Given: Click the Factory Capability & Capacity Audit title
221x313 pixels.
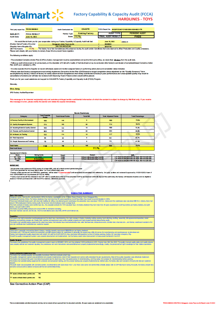Looking at the screenshot, I should [x=113, y=14].
